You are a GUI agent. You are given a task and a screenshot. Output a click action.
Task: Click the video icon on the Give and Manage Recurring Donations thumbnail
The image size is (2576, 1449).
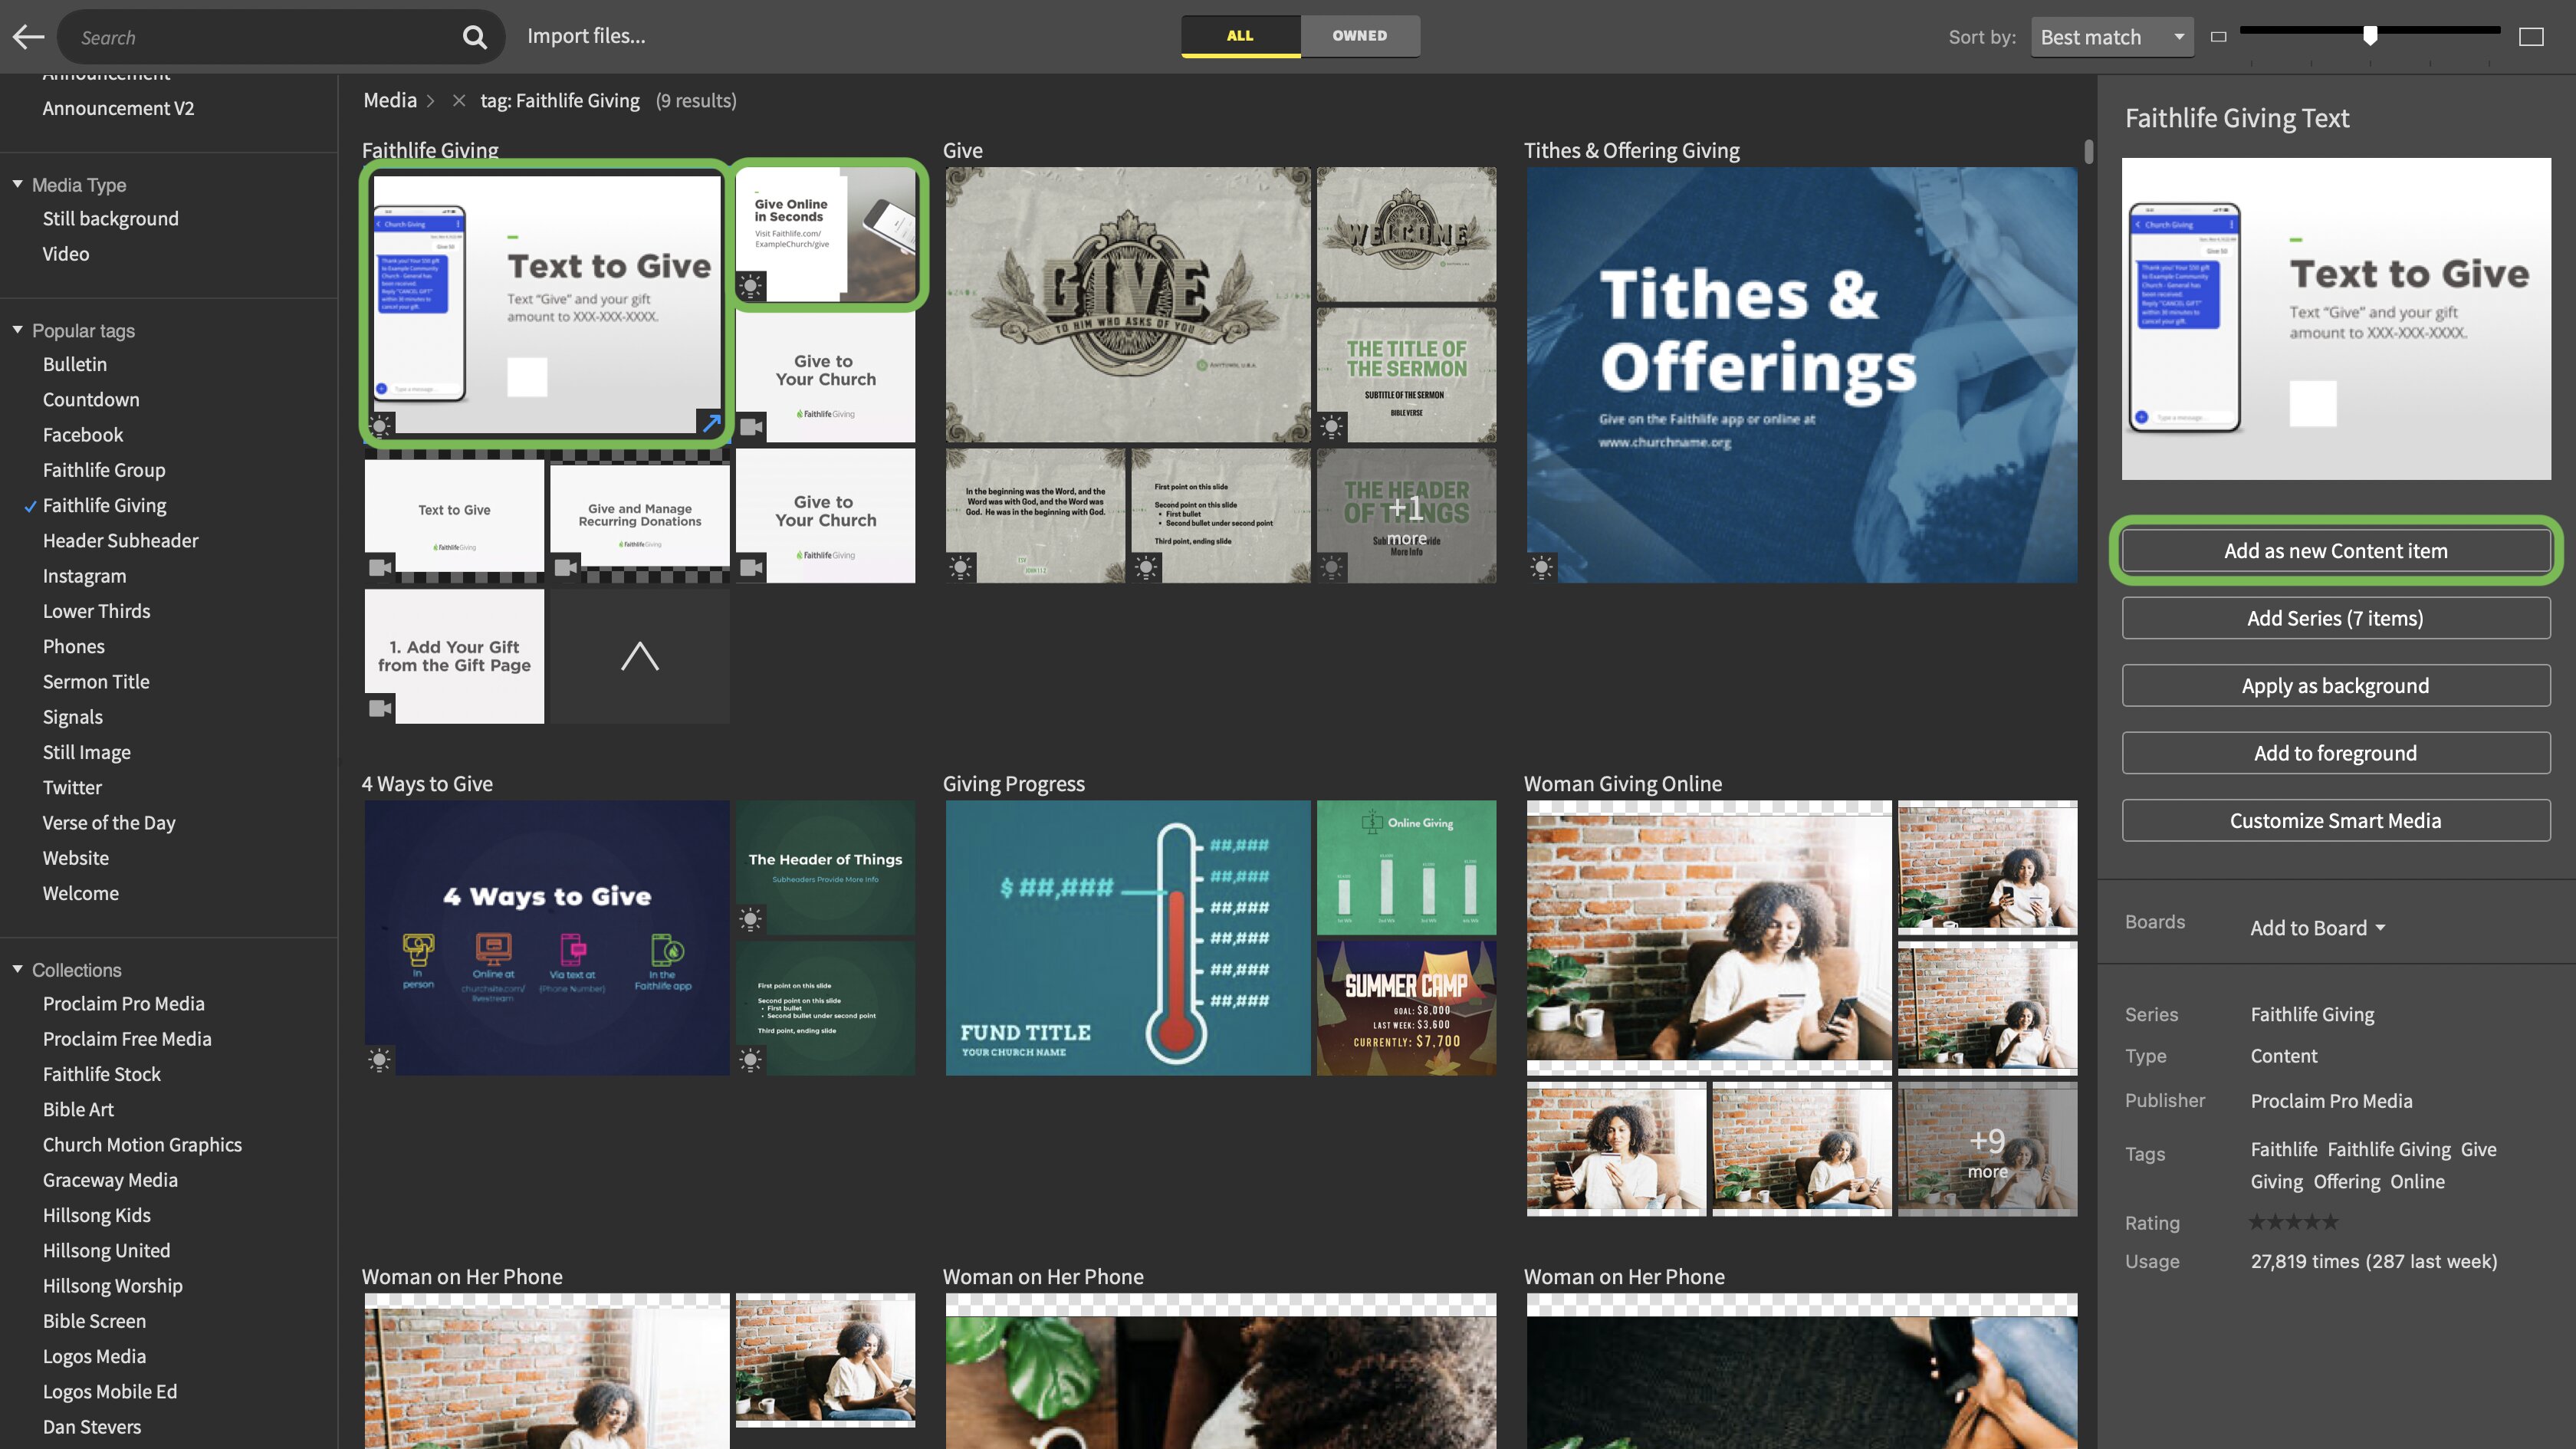[565, 567]
